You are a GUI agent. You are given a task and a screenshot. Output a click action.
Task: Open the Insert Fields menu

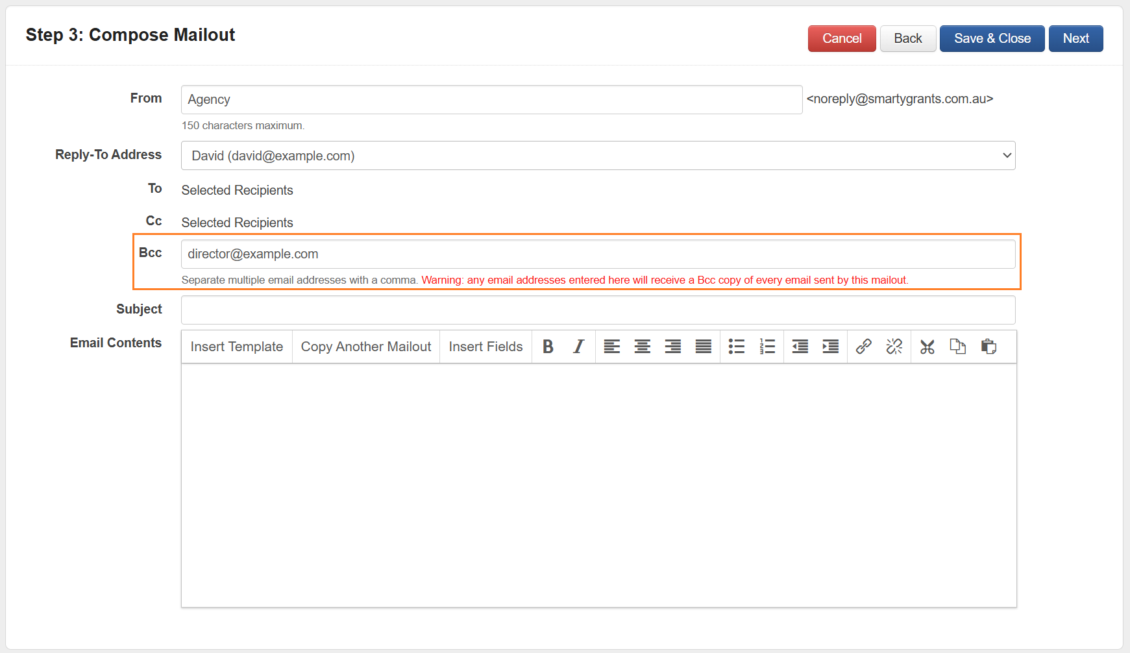click(485, 347)
